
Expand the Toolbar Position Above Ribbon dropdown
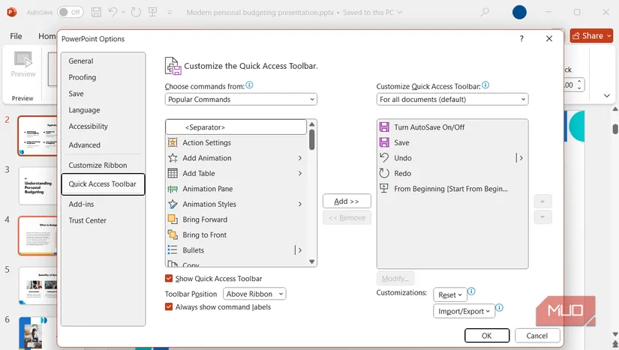click(254, 294)
